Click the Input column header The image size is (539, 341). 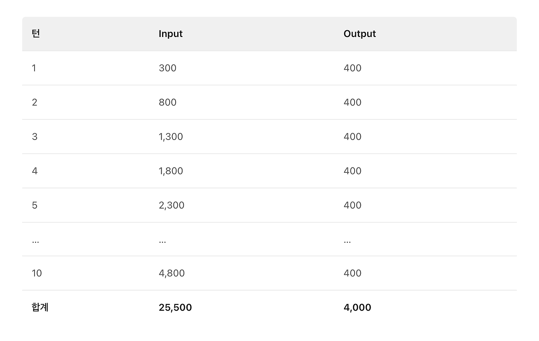tap(171, 34)
